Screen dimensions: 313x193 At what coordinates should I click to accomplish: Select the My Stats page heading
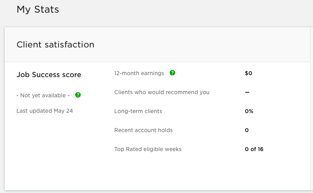pyautogui.click(x=38, y=9)
